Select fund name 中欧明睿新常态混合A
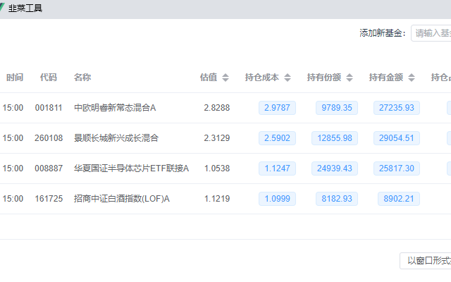Viewport: 451px width, 282px height. click(x=115, y=108)
